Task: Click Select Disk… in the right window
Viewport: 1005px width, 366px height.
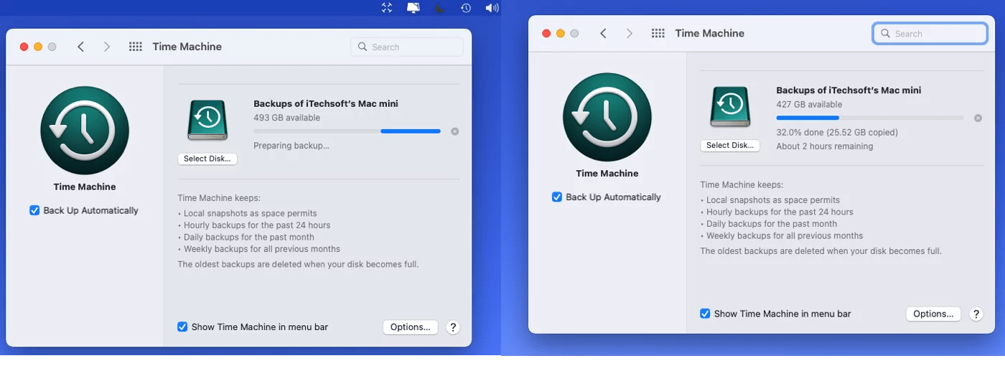Action: coord(730,145)
